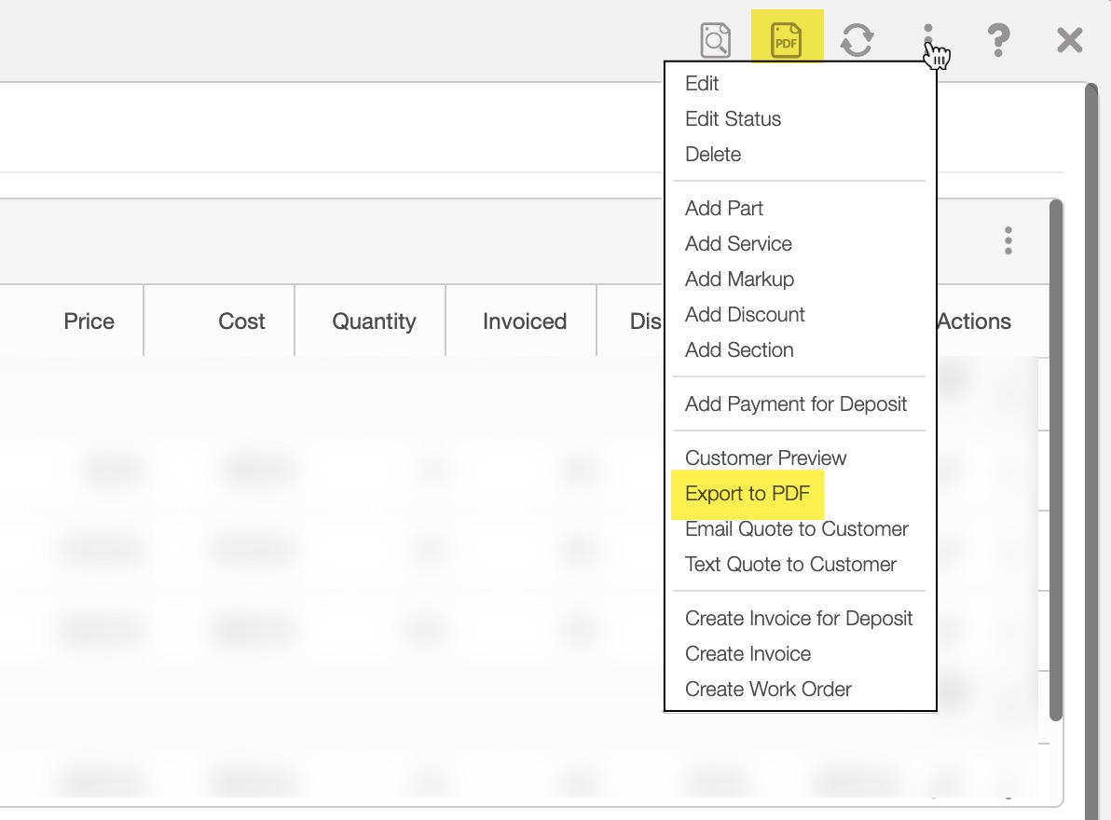Click the PDF export toolbar icon
This screenshot has width=1111, height=820.
click(786, 40)
